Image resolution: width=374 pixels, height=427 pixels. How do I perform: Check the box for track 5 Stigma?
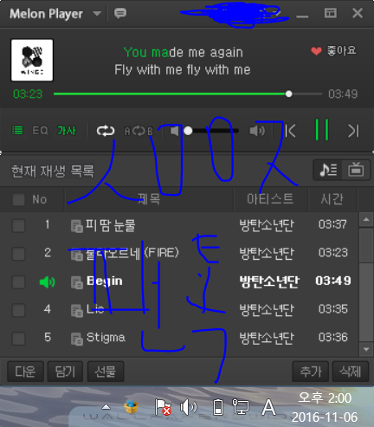click(x=18, y=338)
